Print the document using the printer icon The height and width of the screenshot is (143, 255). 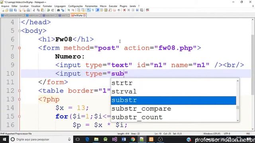point(28,10)
